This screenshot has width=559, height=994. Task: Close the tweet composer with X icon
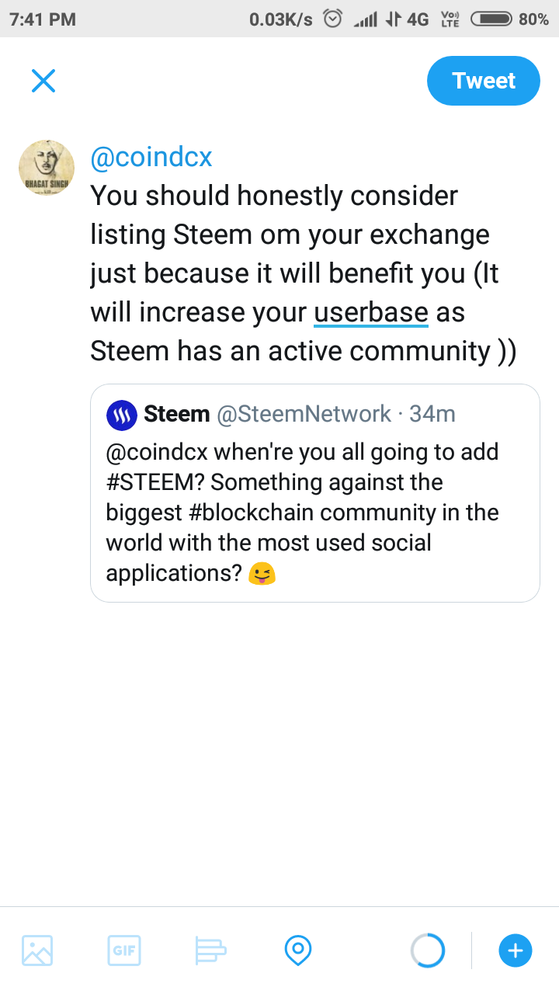pyautogui.click(x=43, y=81)
